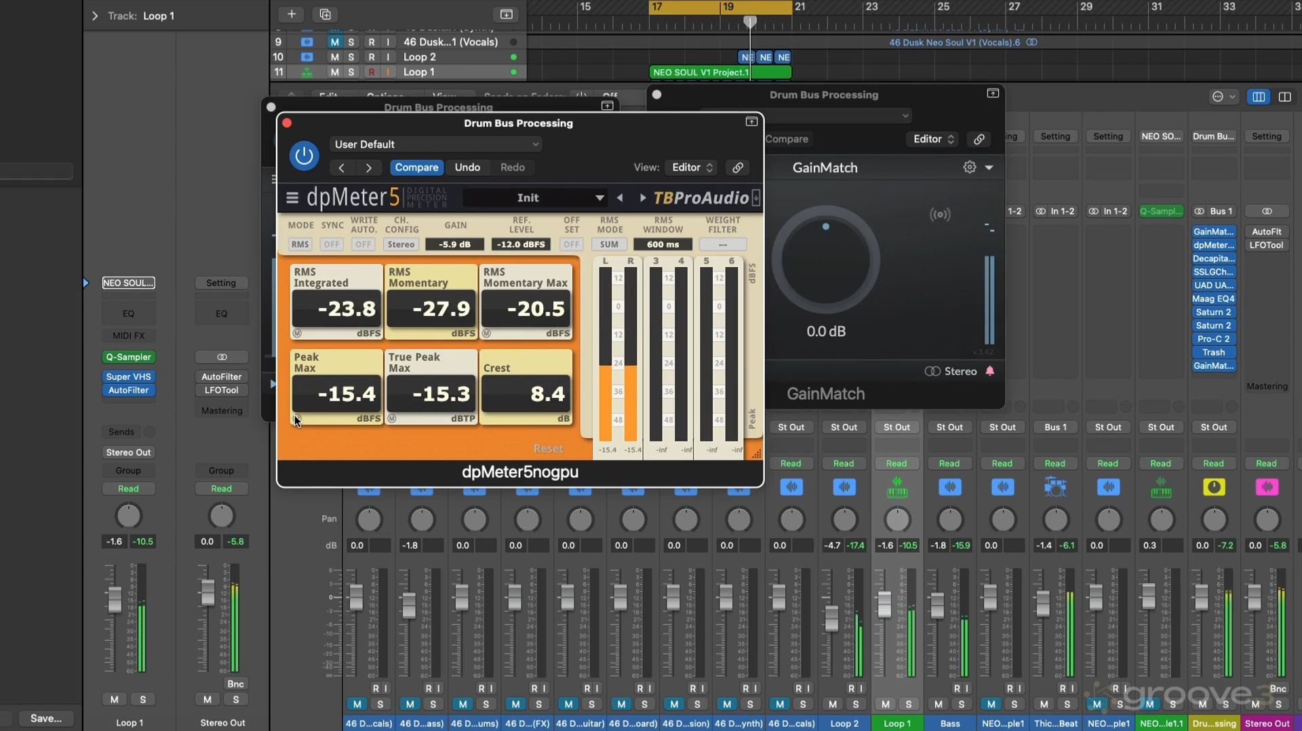Open GainMatch settings gear
This screenshot has height=731, width=1302.
pos(970,167)
